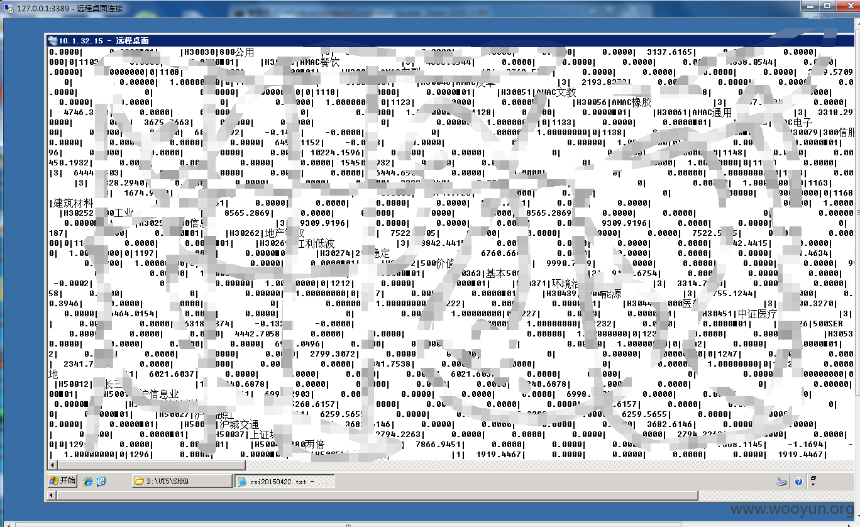The width and height of the screenshot is (860, 527).
Task: Click left arrow of Notepad horizontal scrollbar
Action: pos(53,465)
